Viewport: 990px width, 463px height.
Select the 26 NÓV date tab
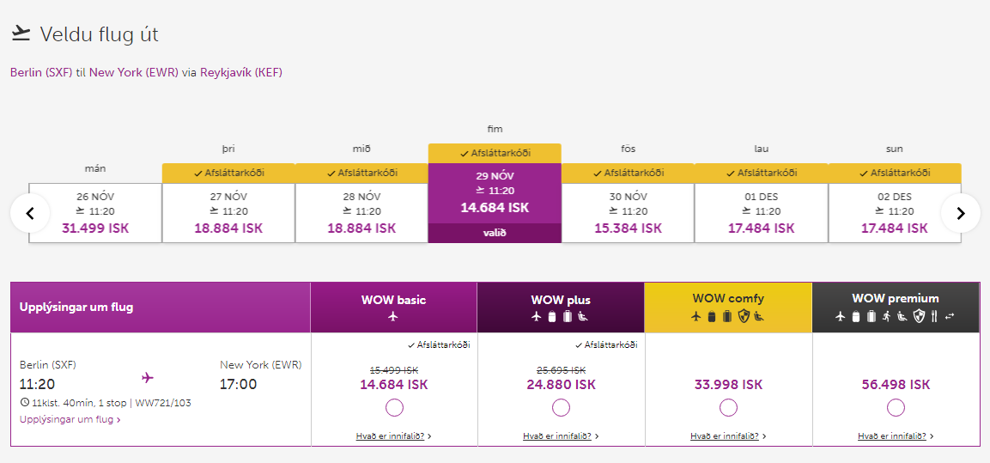(95, 212)
